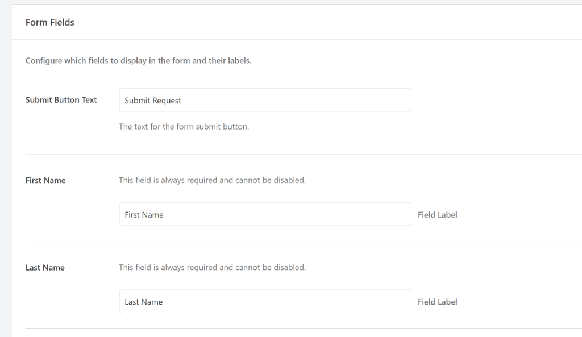
Task: Click the Form Fields panel heading
Action: [x=50, y=22]
